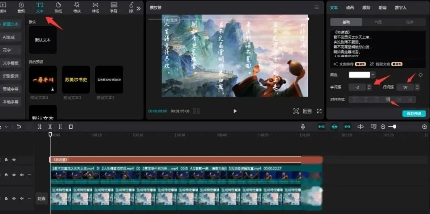Expand more tool tabs with double-chevron
Screen dimensions: 430x214
(x=139, y=8)
